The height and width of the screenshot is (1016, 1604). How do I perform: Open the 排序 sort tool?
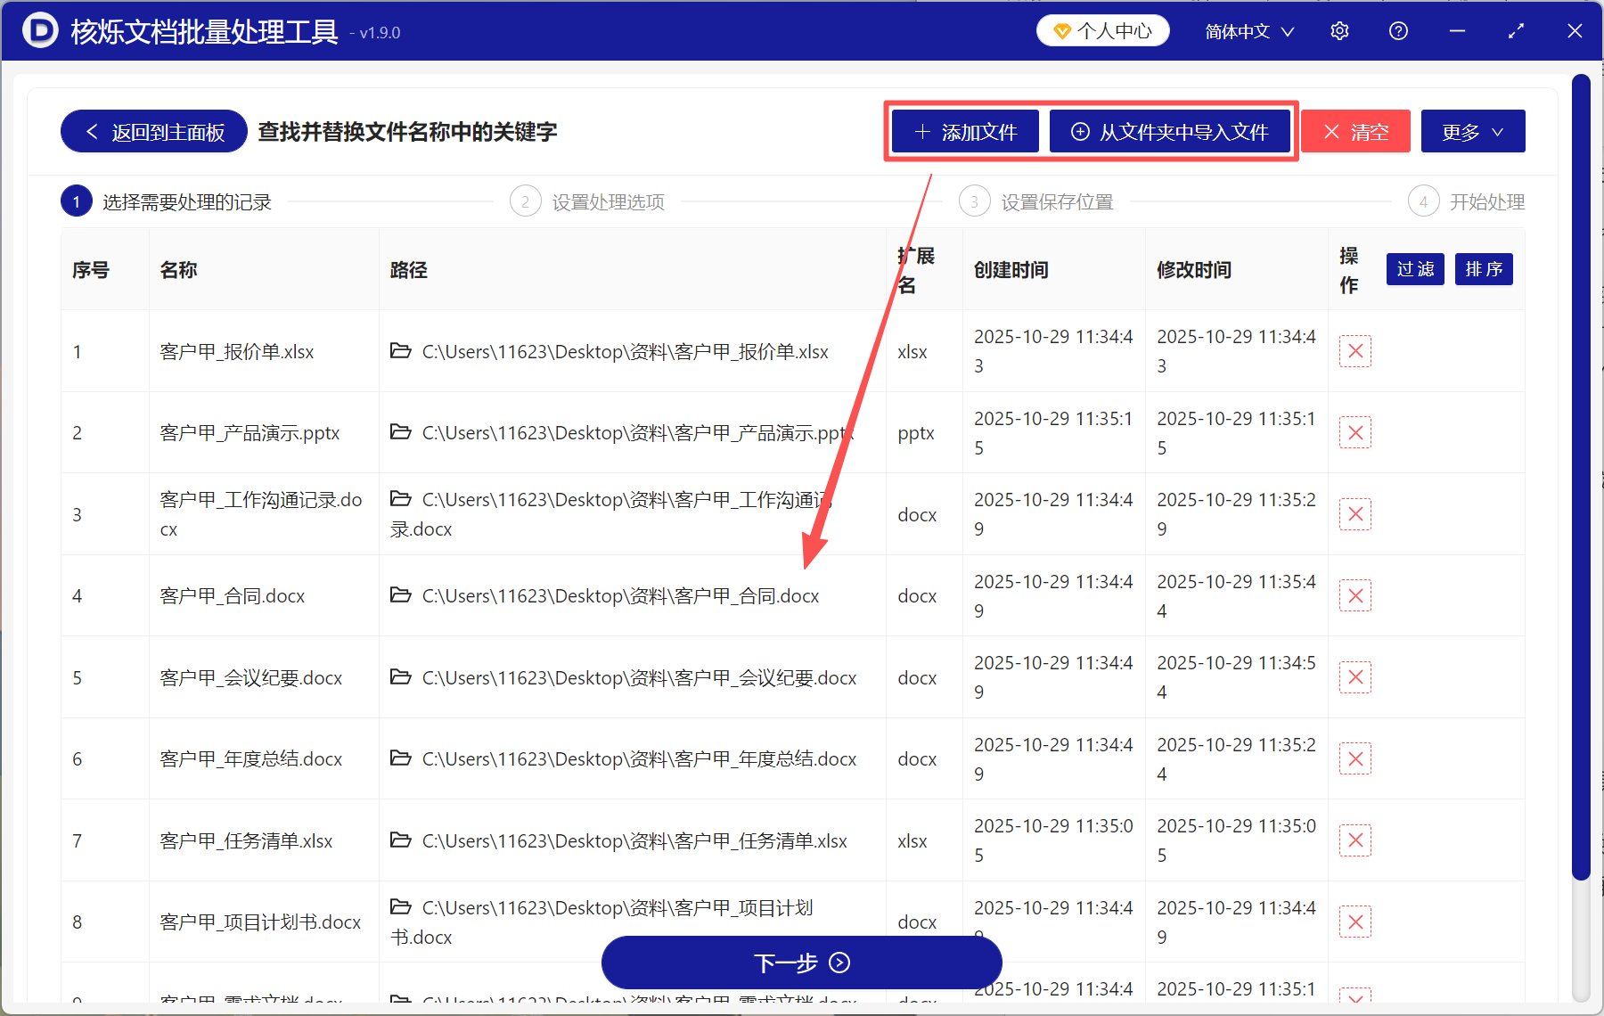pos(1483,269)
